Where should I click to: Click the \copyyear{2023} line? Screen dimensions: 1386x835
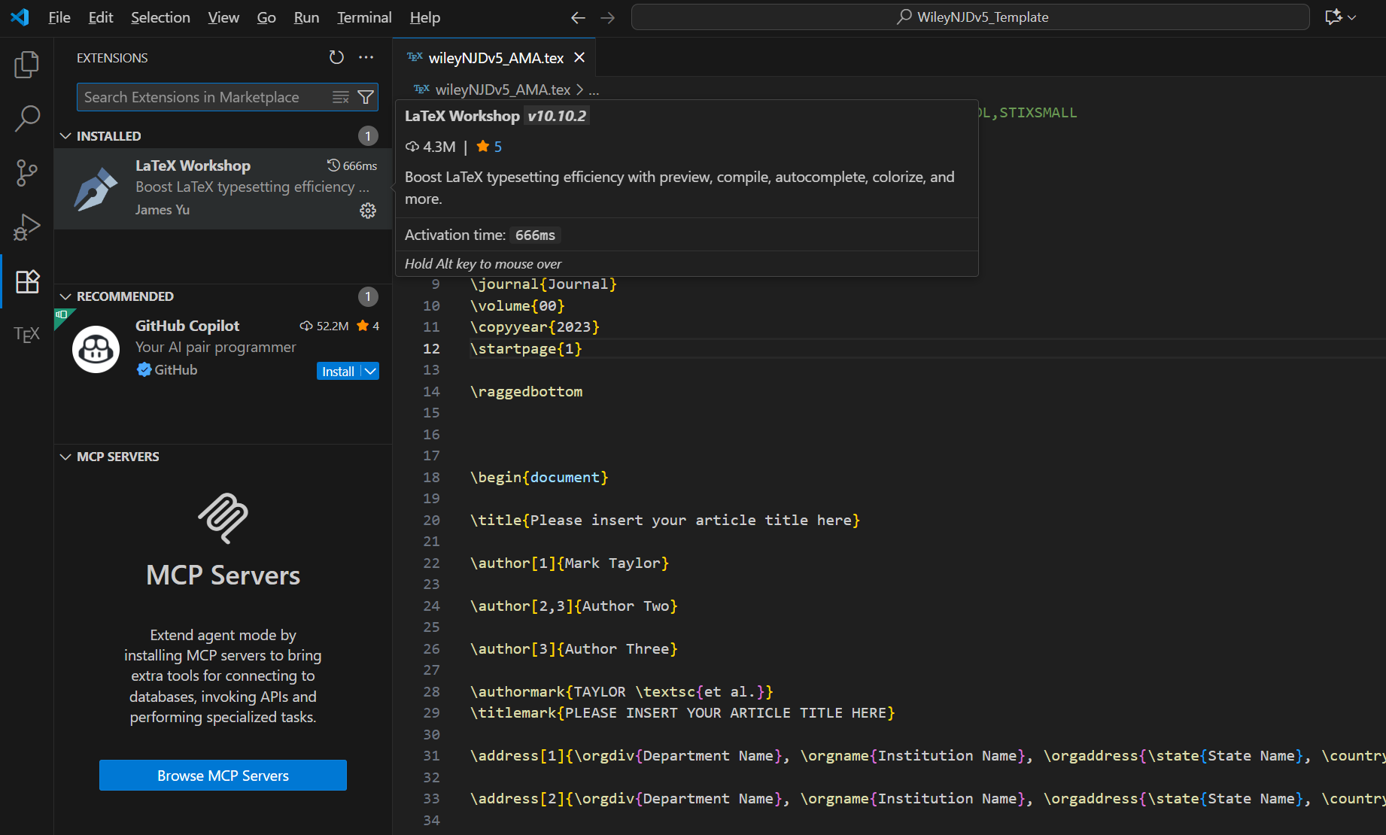[535, 327]
